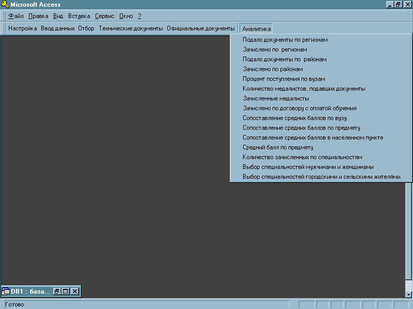Click the DB1 database window icon

click(6, 291)
